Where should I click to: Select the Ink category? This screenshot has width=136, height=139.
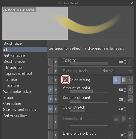(x=25, y=49)
